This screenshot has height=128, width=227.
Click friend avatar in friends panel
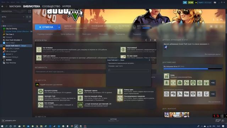[x=166, y=47]
